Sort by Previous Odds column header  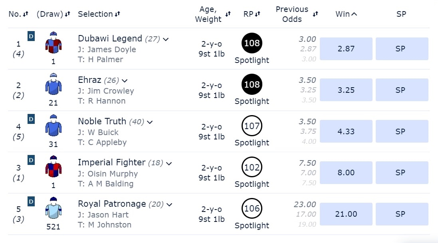[297, 14]
